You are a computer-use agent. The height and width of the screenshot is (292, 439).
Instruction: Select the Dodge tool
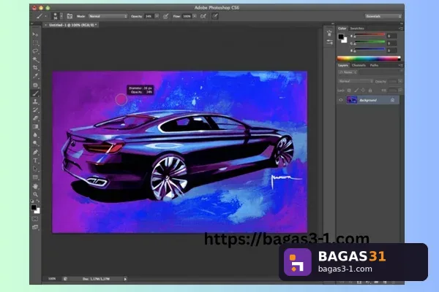[x=35, y=143]
